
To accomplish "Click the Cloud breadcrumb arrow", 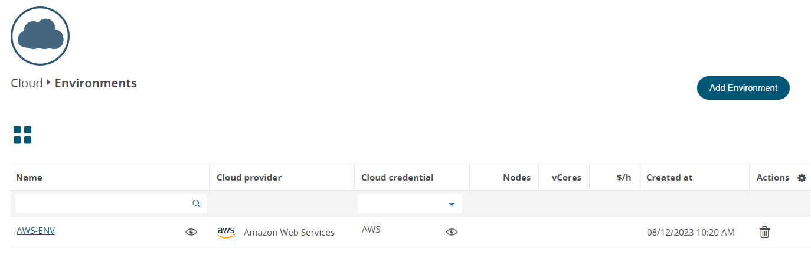I will click(48, 83).
